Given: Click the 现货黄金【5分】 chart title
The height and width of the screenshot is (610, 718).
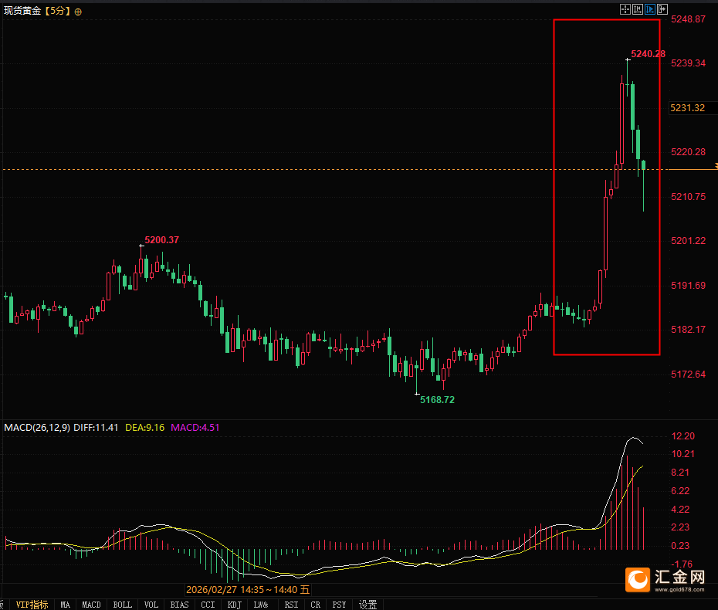Looking at the screenshot, I should (x=38, y=11).
